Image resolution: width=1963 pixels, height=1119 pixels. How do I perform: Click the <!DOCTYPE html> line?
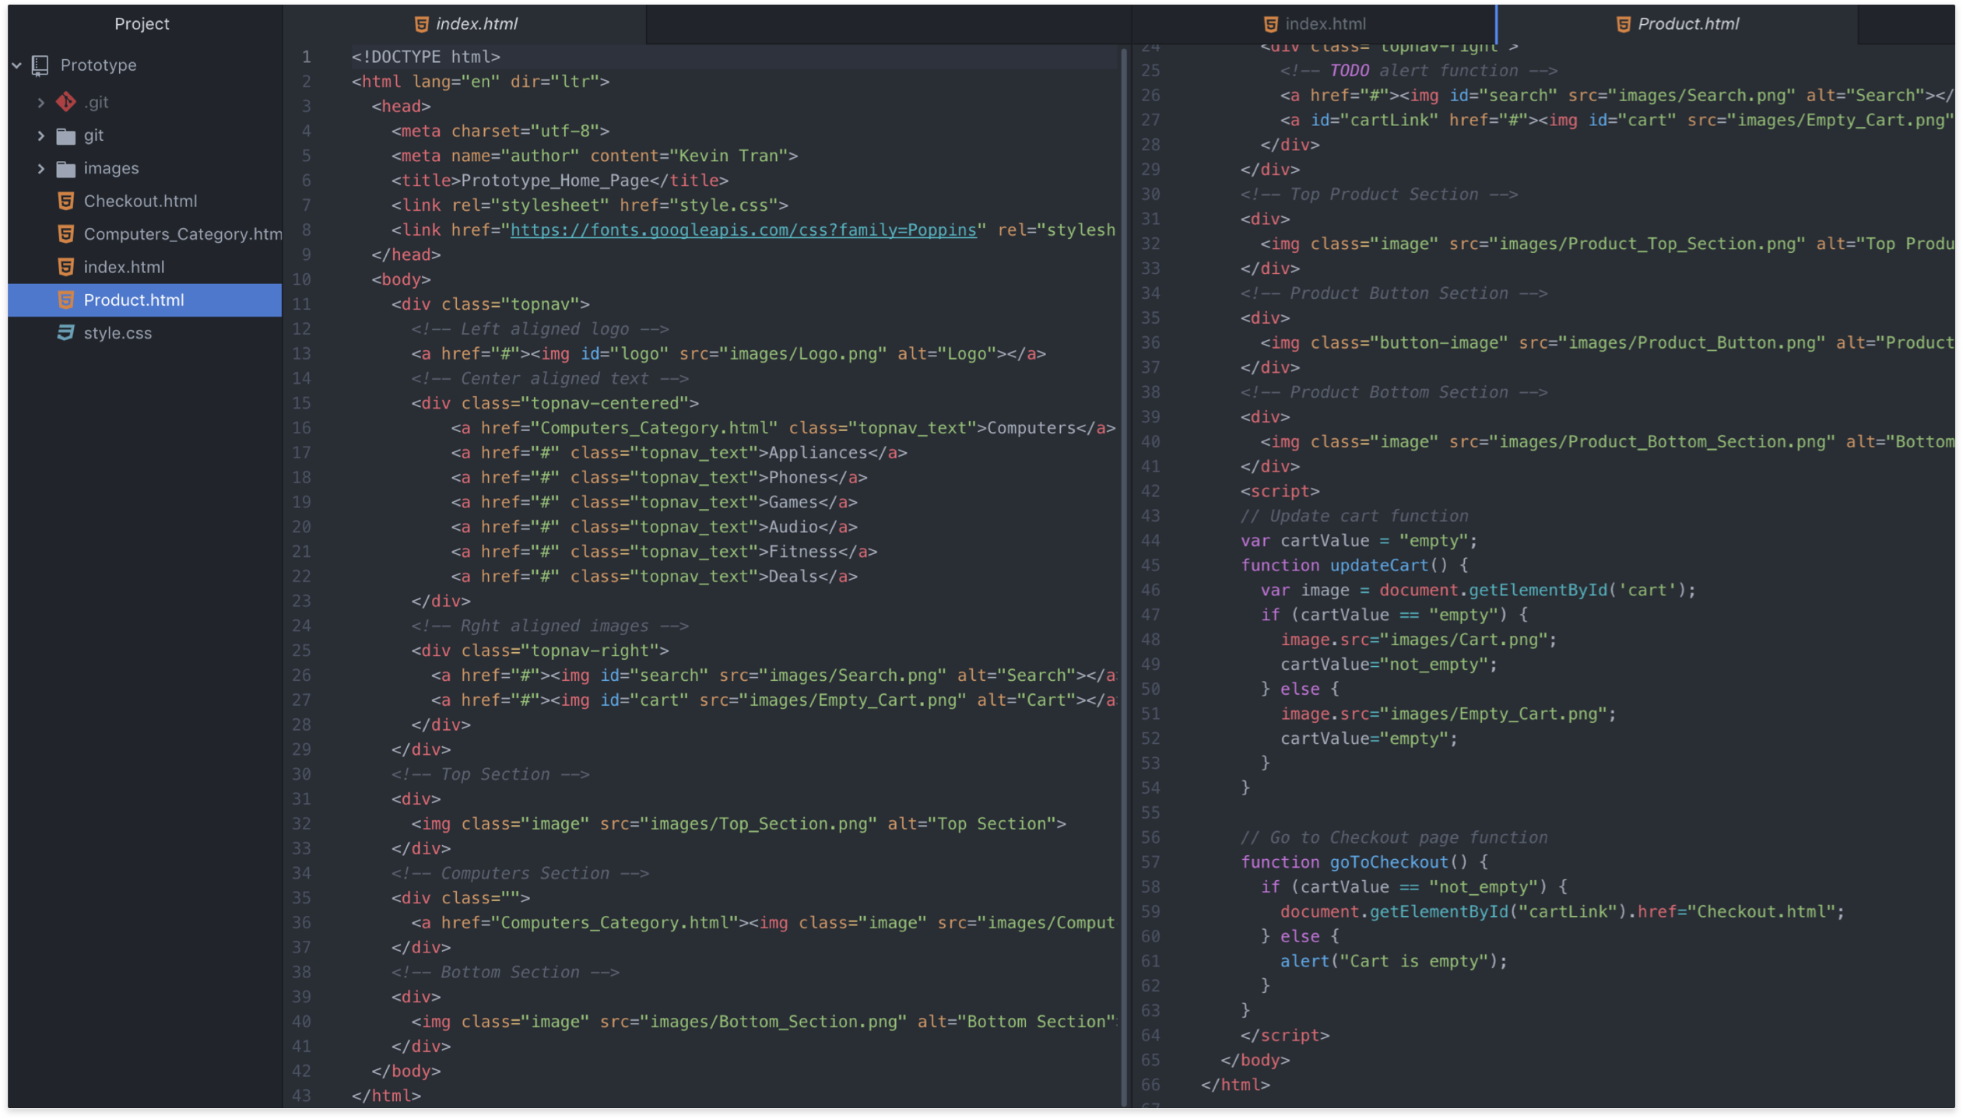click(425, 57)
